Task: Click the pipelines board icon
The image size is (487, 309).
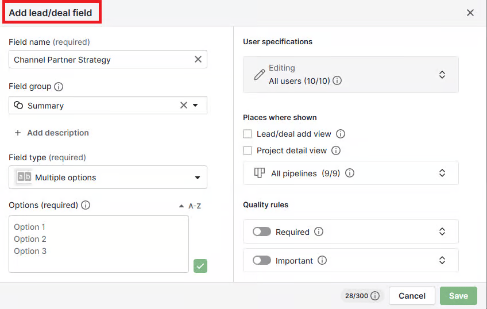Action: point(260,173)
